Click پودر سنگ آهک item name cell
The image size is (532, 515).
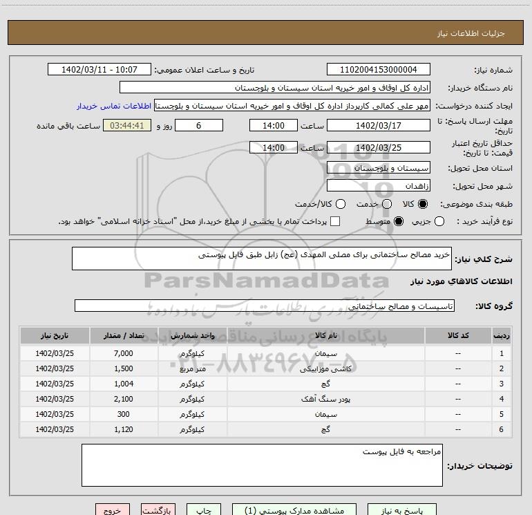pos(325,400)
